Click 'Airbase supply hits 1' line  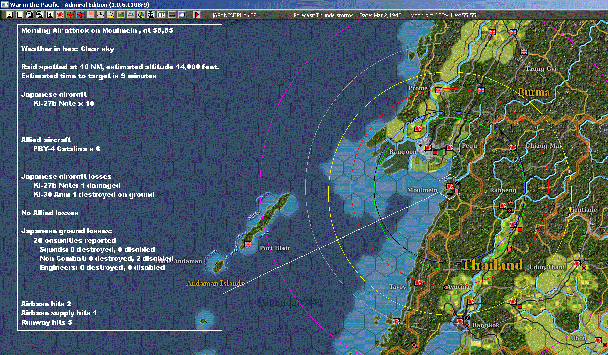click(x=59, y=313)
